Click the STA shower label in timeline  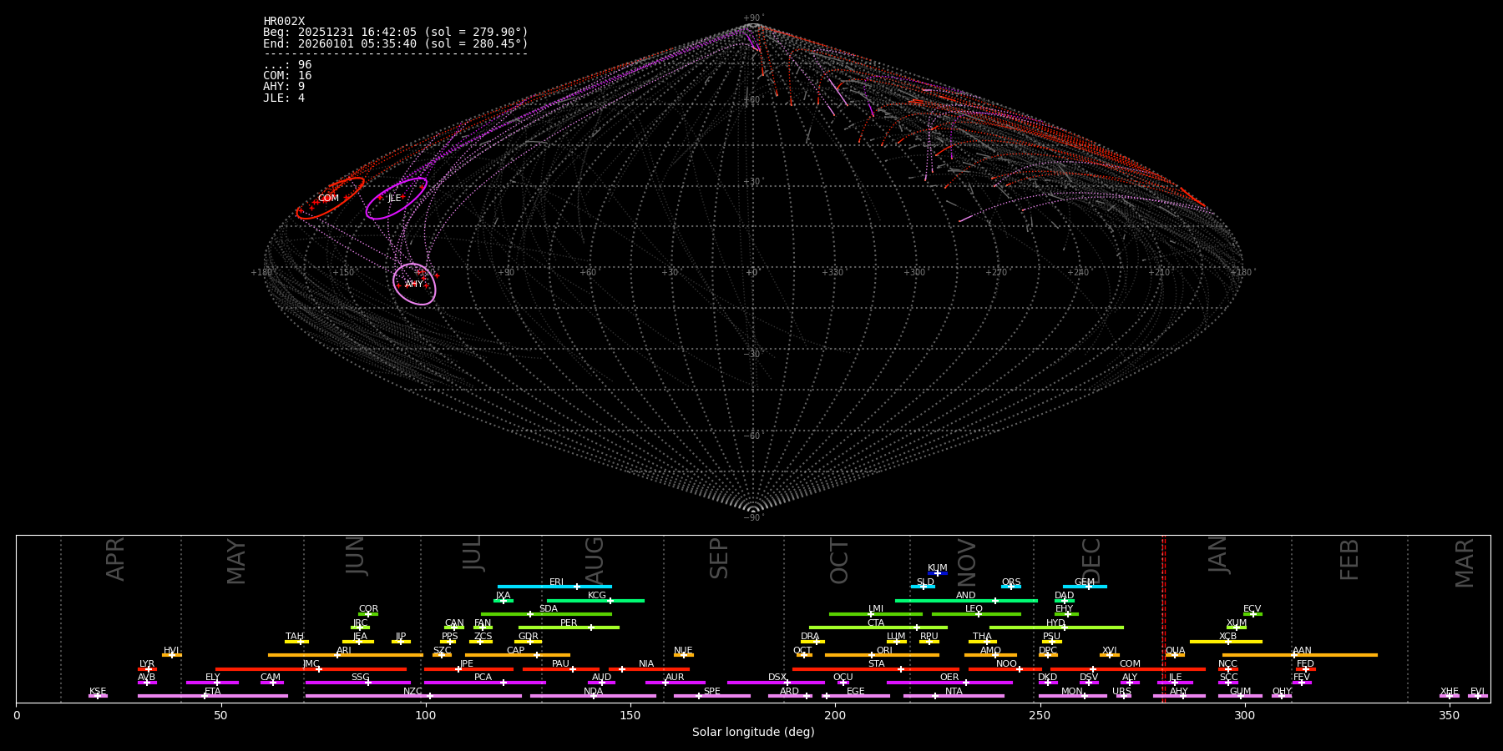(x=876, y=663)
